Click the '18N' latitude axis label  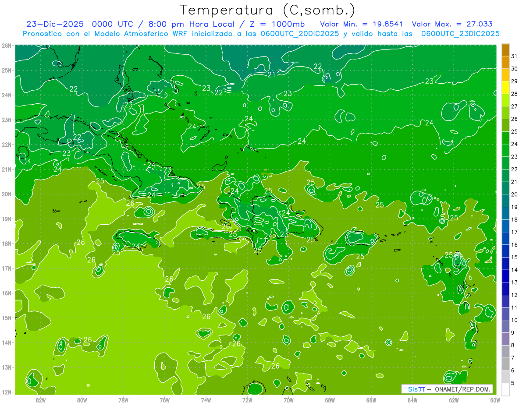pos(7,244)
